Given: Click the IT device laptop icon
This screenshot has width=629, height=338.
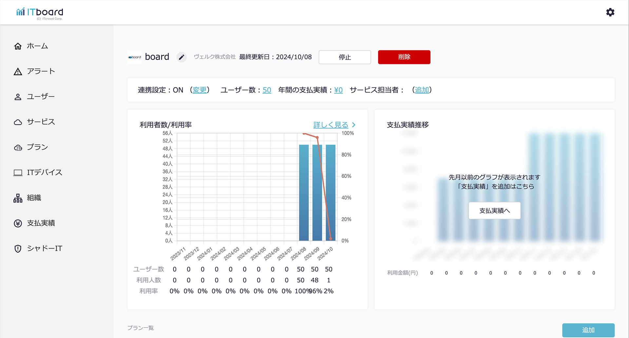Looking at the screenshot, I should [x=18, y=173].
